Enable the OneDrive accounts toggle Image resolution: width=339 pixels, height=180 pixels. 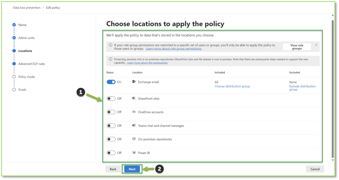[111, 112]
